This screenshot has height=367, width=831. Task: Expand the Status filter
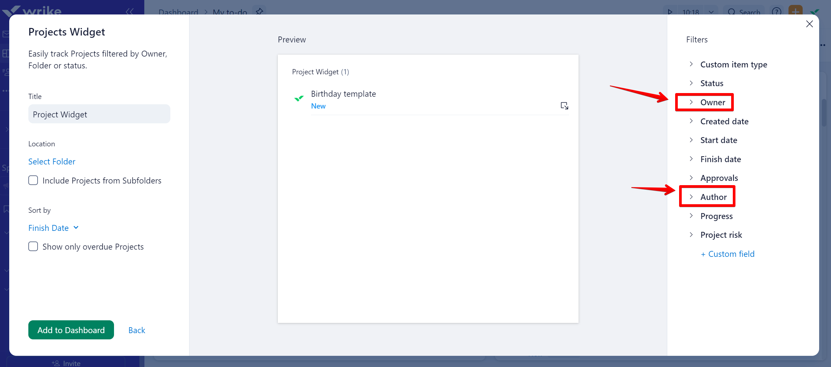(711, 83)
